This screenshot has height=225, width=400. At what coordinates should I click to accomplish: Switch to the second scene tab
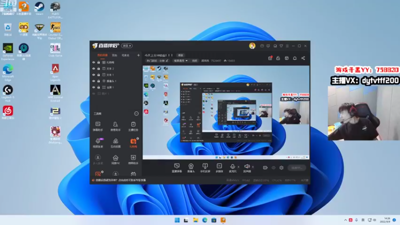point(114,55)
